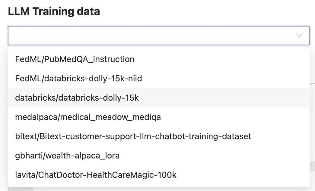Select gbharti/wealth-alpaca_lora option
This screenshot has height=191, width=315.
[x=67, y=155]
